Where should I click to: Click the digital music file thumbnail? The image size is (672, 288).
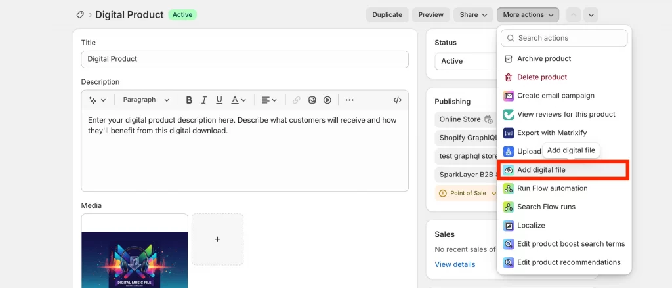tap(135, 256)
